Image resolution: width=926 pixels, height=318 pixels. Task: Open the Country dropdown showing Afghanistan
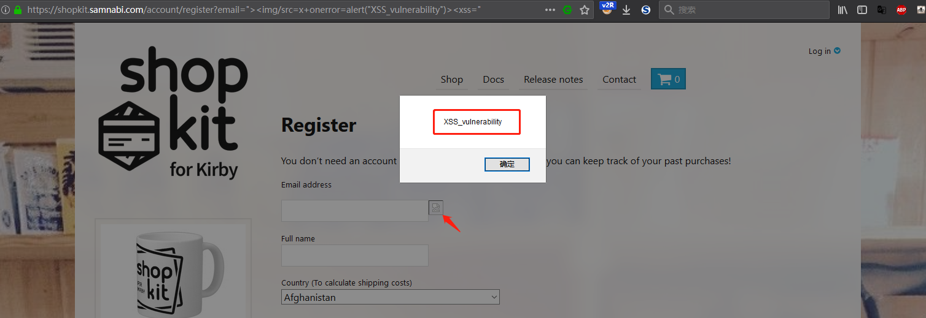click(391, 297)
